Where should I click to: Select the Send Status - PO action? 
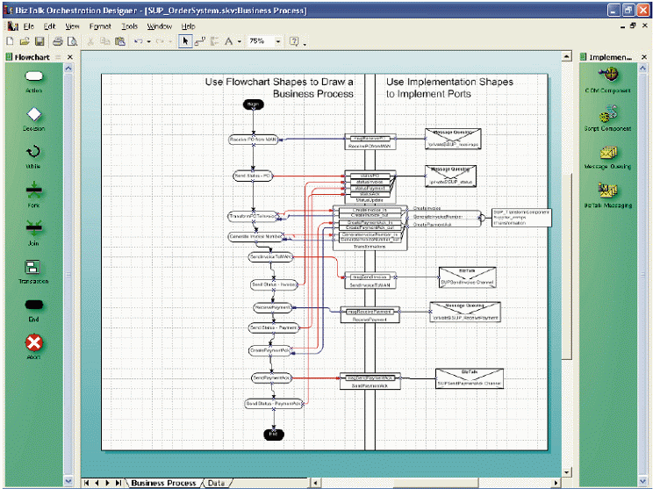point(253,176)
